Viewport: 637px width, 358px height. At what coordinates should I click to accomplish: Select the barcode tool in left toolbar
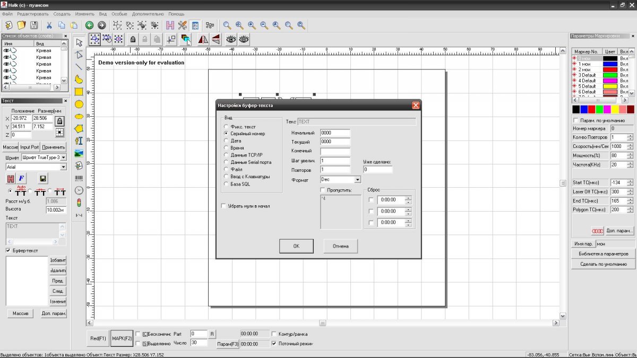[x=79, y=178]
